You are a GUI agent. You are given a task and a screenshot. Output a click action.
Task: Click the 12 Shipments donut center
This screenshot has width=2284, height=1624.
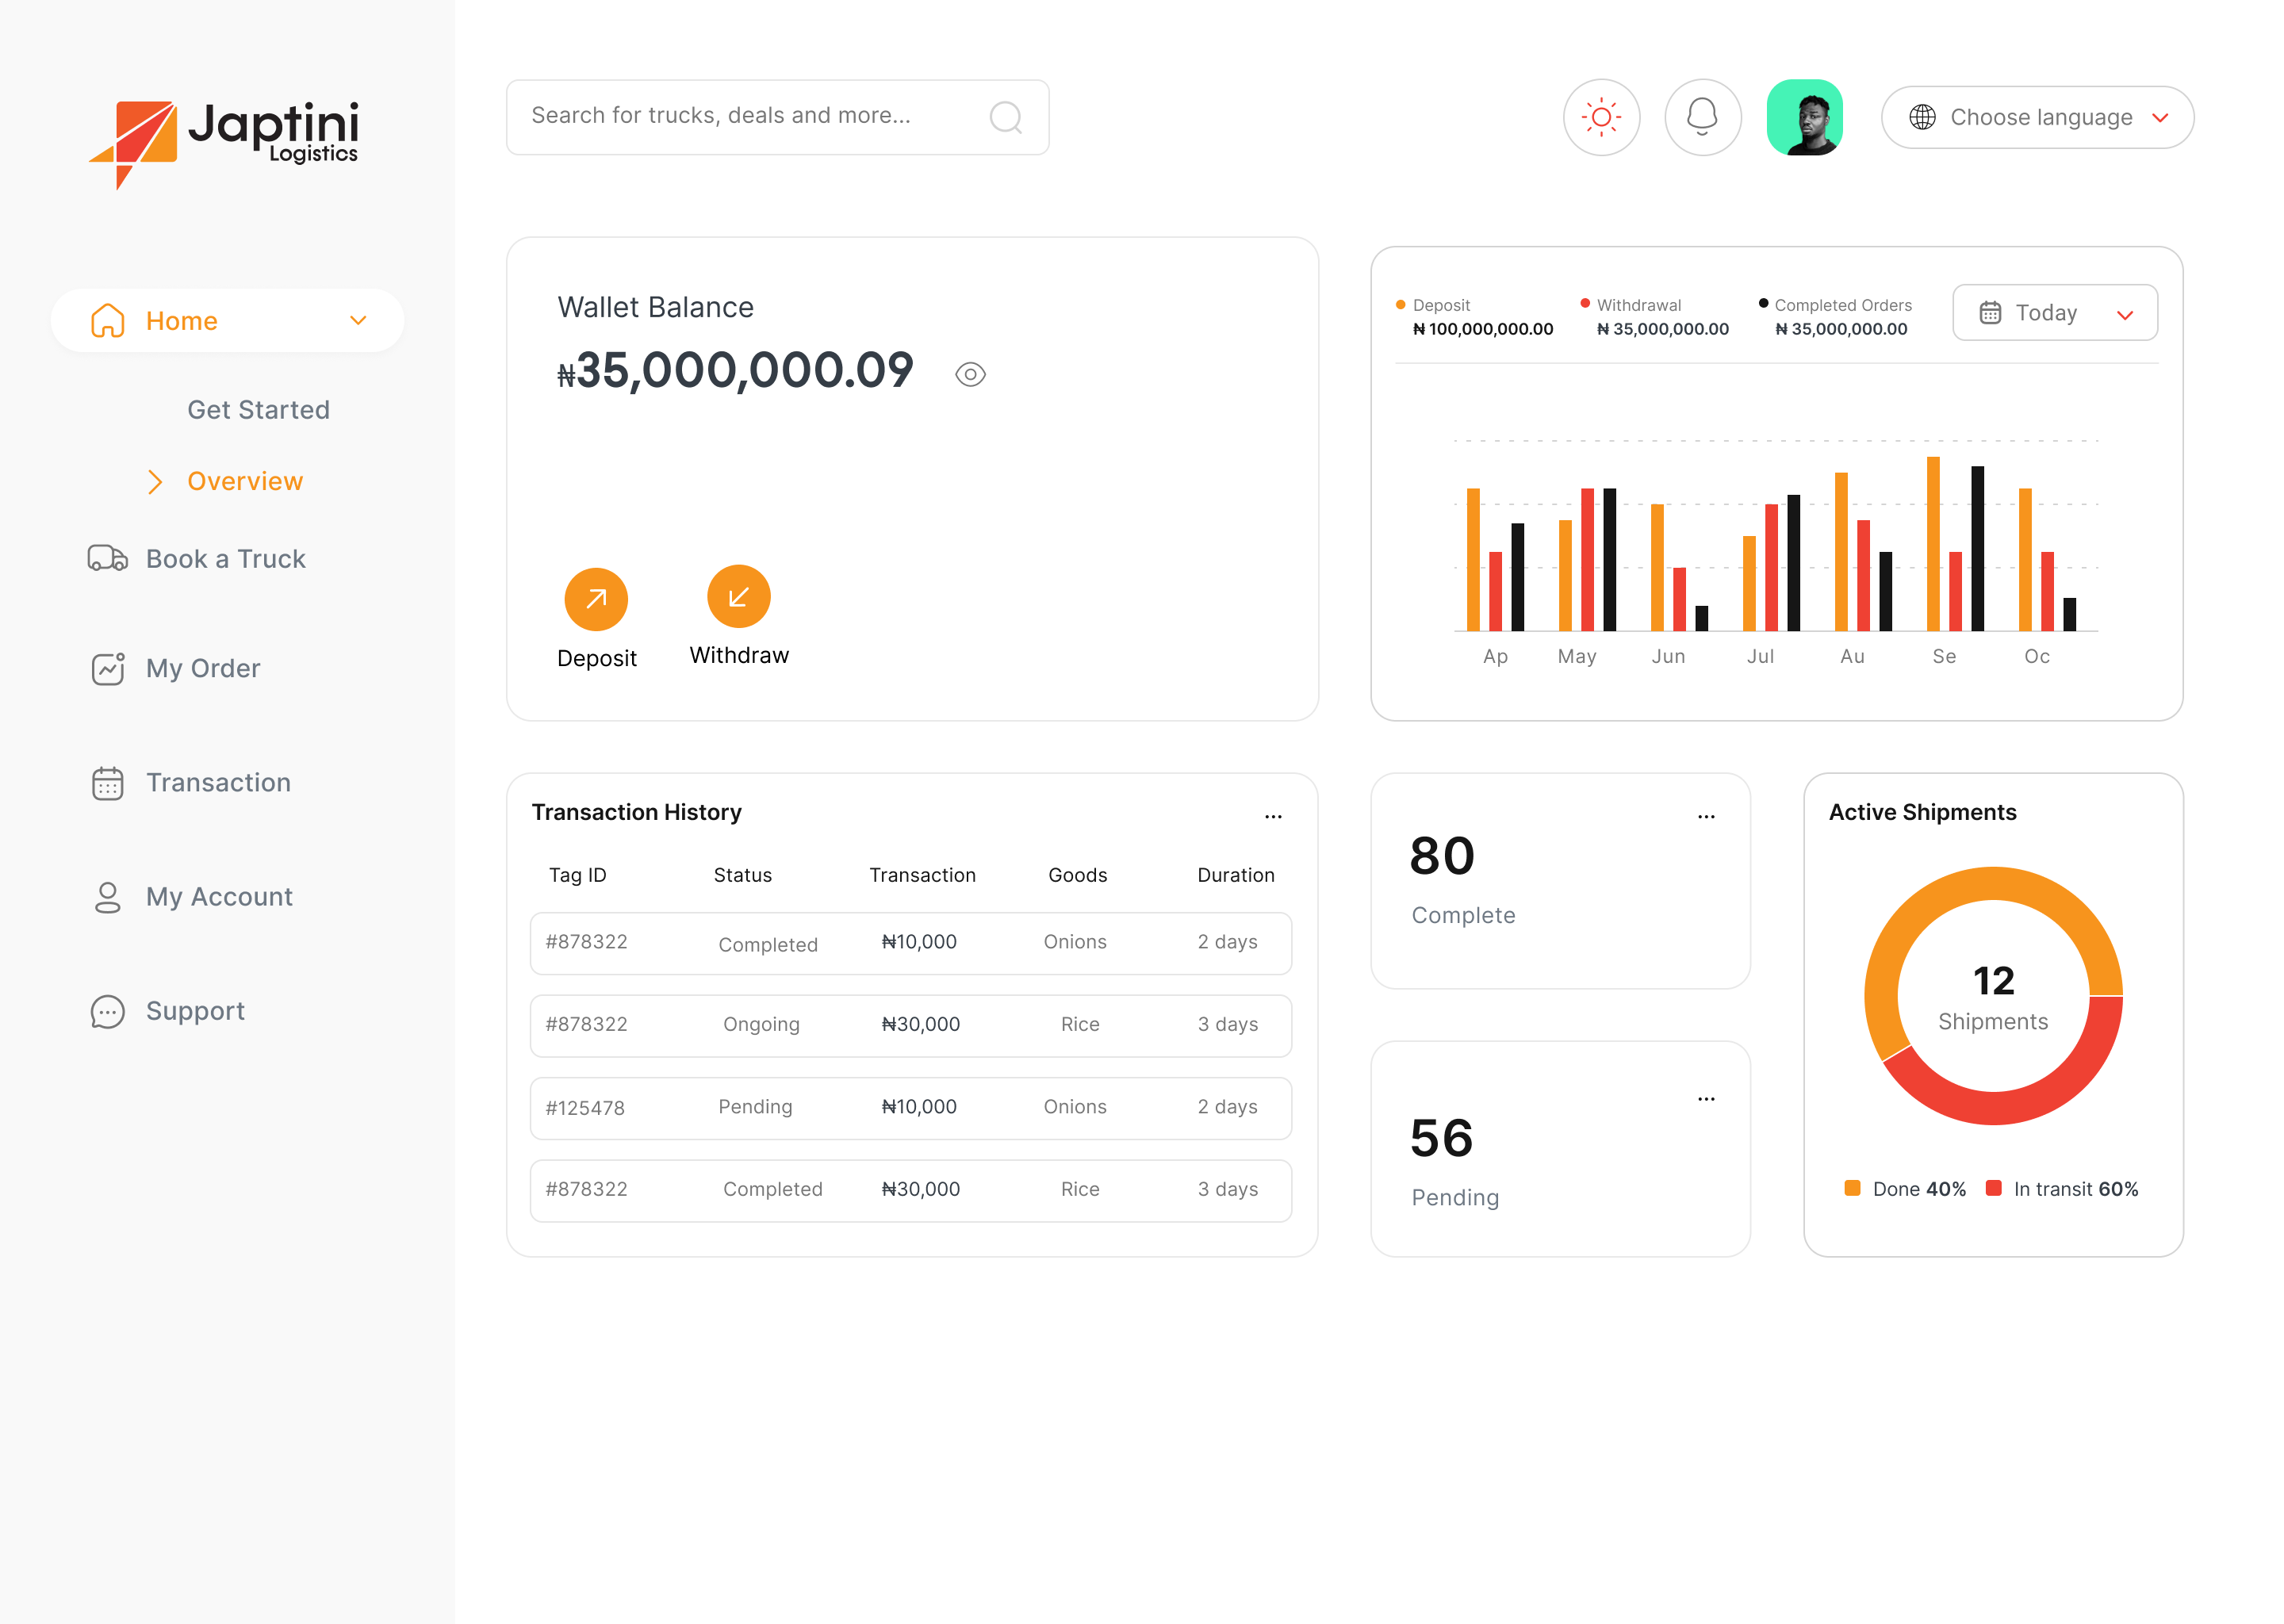pyautogui.click(x=1993, y=997)
